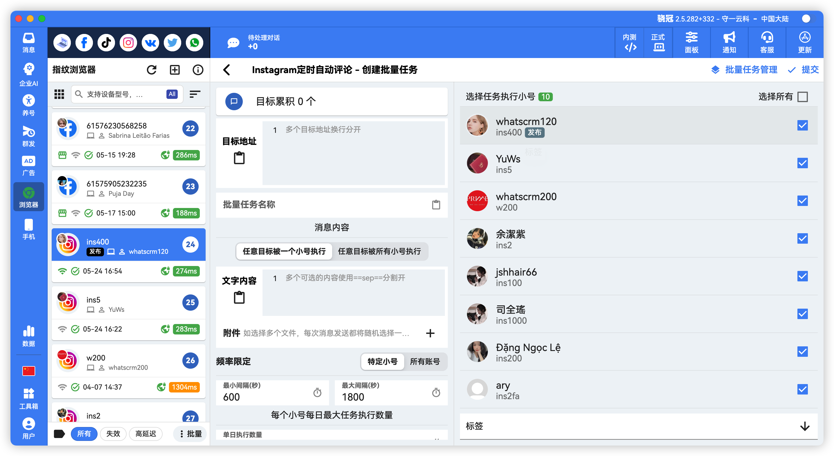Screen dimensions: 834x456
Task: Open 批量任务管理 task management
Action: (751, 70)
